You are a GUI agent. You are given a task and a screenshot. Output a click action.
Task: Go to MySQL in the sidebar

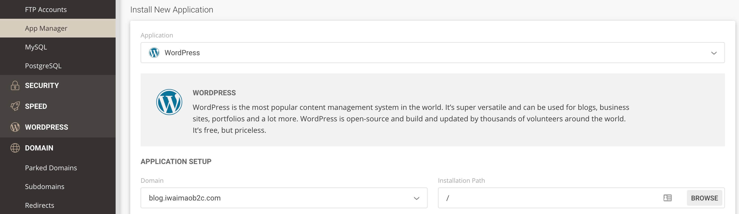click(x=36, y=47)
